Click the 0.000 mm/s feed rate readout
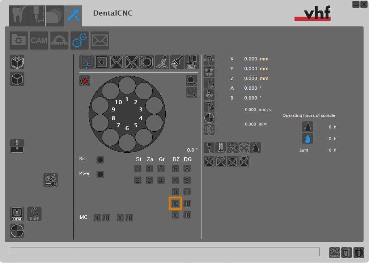The image size is (369, 263). click(x=258, y=110)
